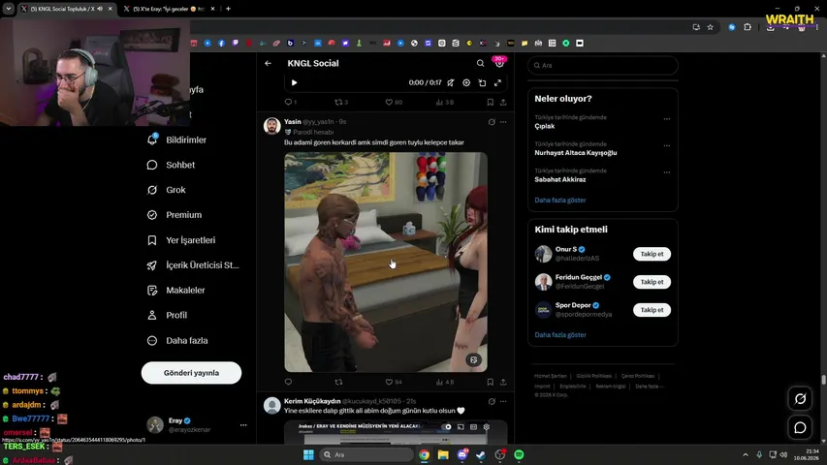Open Yasin's profile avatar
The height and width of the screenshot is (465, 827).
click(x=272, y=126)
